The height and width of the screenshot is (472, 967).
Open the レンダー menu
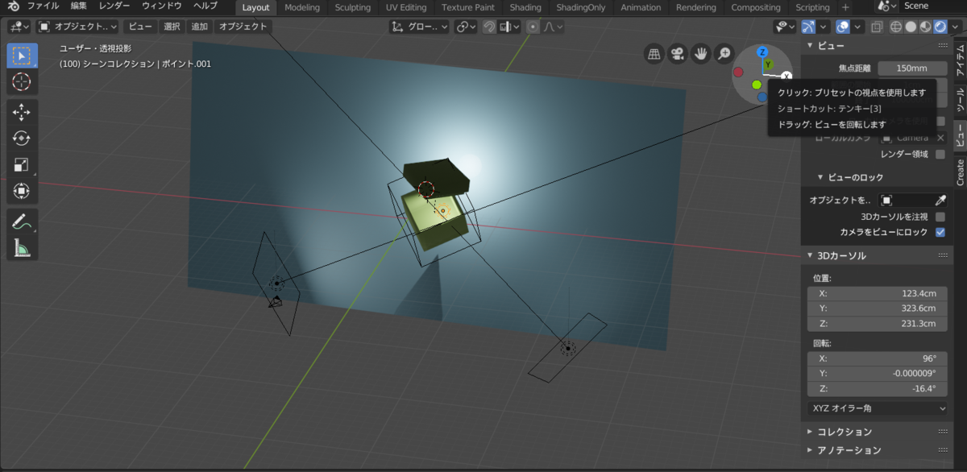(x=114, y=6)
